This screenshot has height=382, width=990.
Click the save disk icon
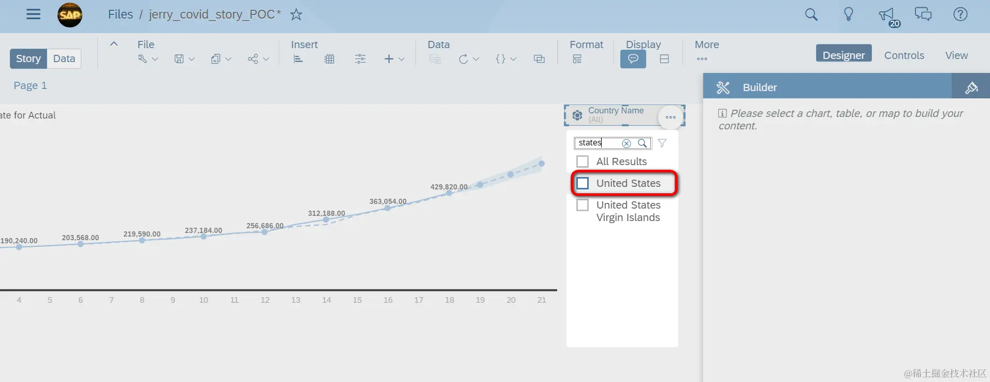pos(179,59)
